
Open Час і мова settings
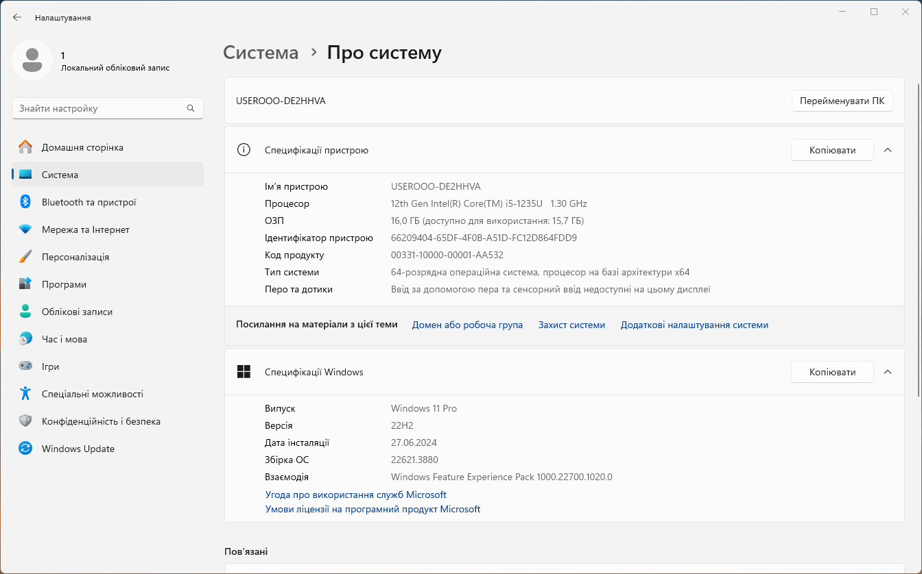(x=108, y=339)
